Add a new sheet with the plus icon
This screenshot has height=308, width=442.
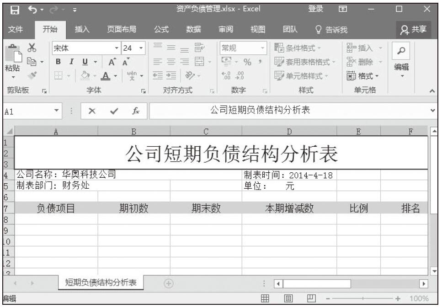click(169, 282)
